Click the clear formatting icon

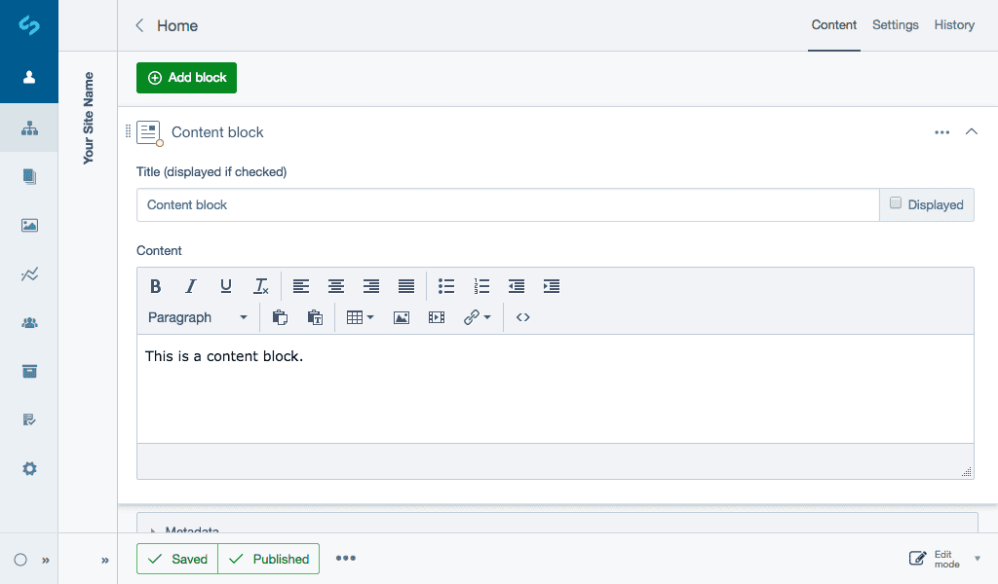tap(261, 286)
